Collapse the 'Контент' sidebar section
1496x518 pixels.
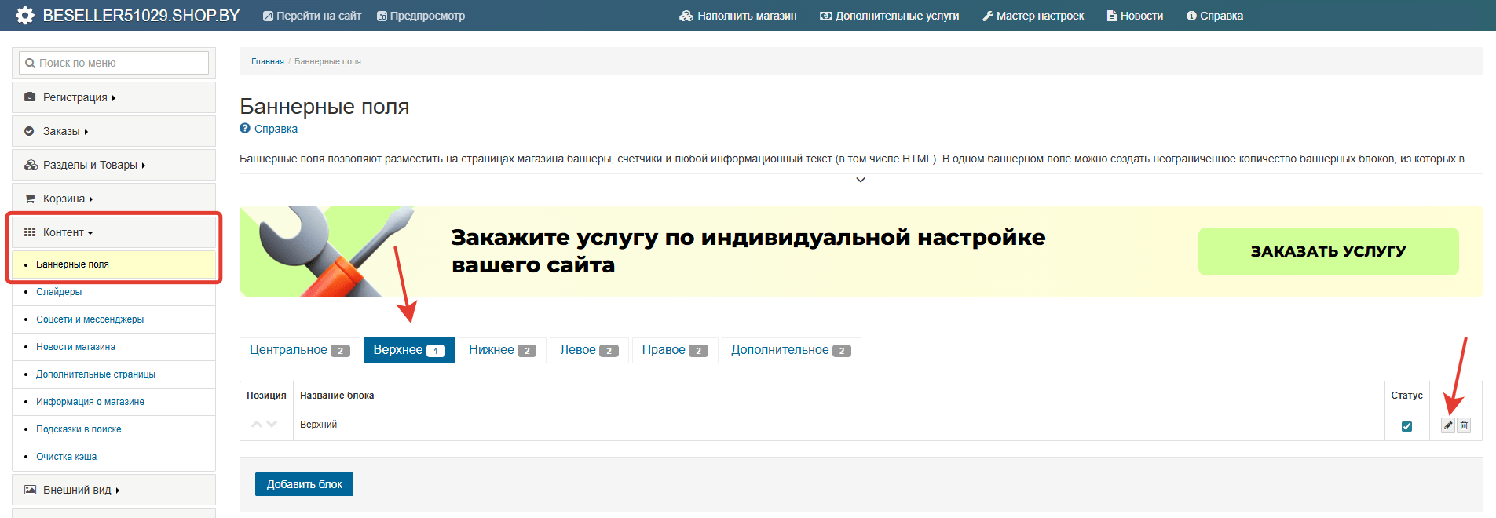(114, 232)
